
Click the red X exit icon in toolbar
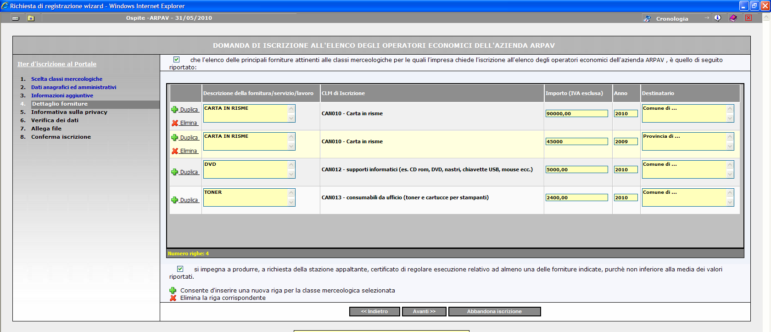pos(749,18)
